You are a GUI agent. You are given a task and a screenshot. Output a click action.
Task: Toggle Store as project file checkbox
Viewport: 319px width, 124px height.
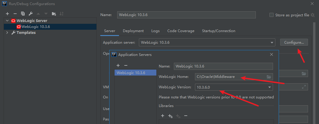coord(272,15)
